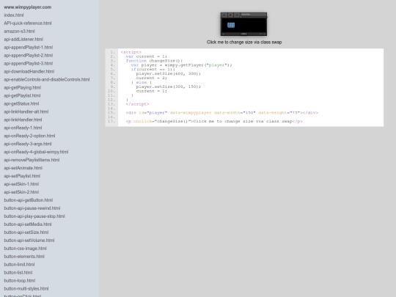Image resolution: width=396 pixels, height=297 pixels.
Task: Open api-onReady-2-option.html
Action: (x=29, y=136)
